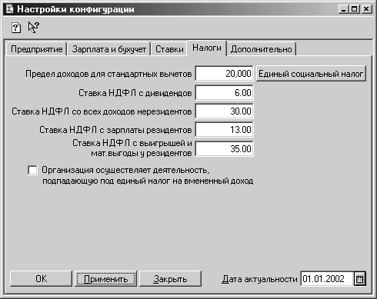The image size is (377, 299).
Task: Switch to the Предприятие tab
Action: click(x=36, y=49)
